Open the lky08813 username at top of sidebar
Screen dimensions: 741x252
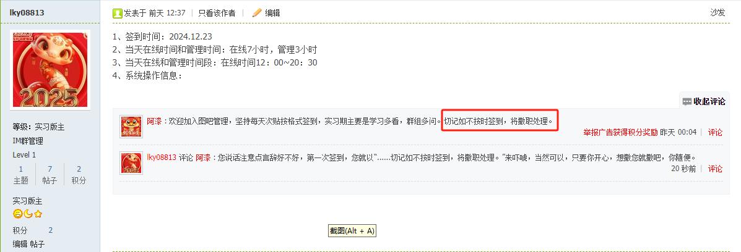(27, 13)
